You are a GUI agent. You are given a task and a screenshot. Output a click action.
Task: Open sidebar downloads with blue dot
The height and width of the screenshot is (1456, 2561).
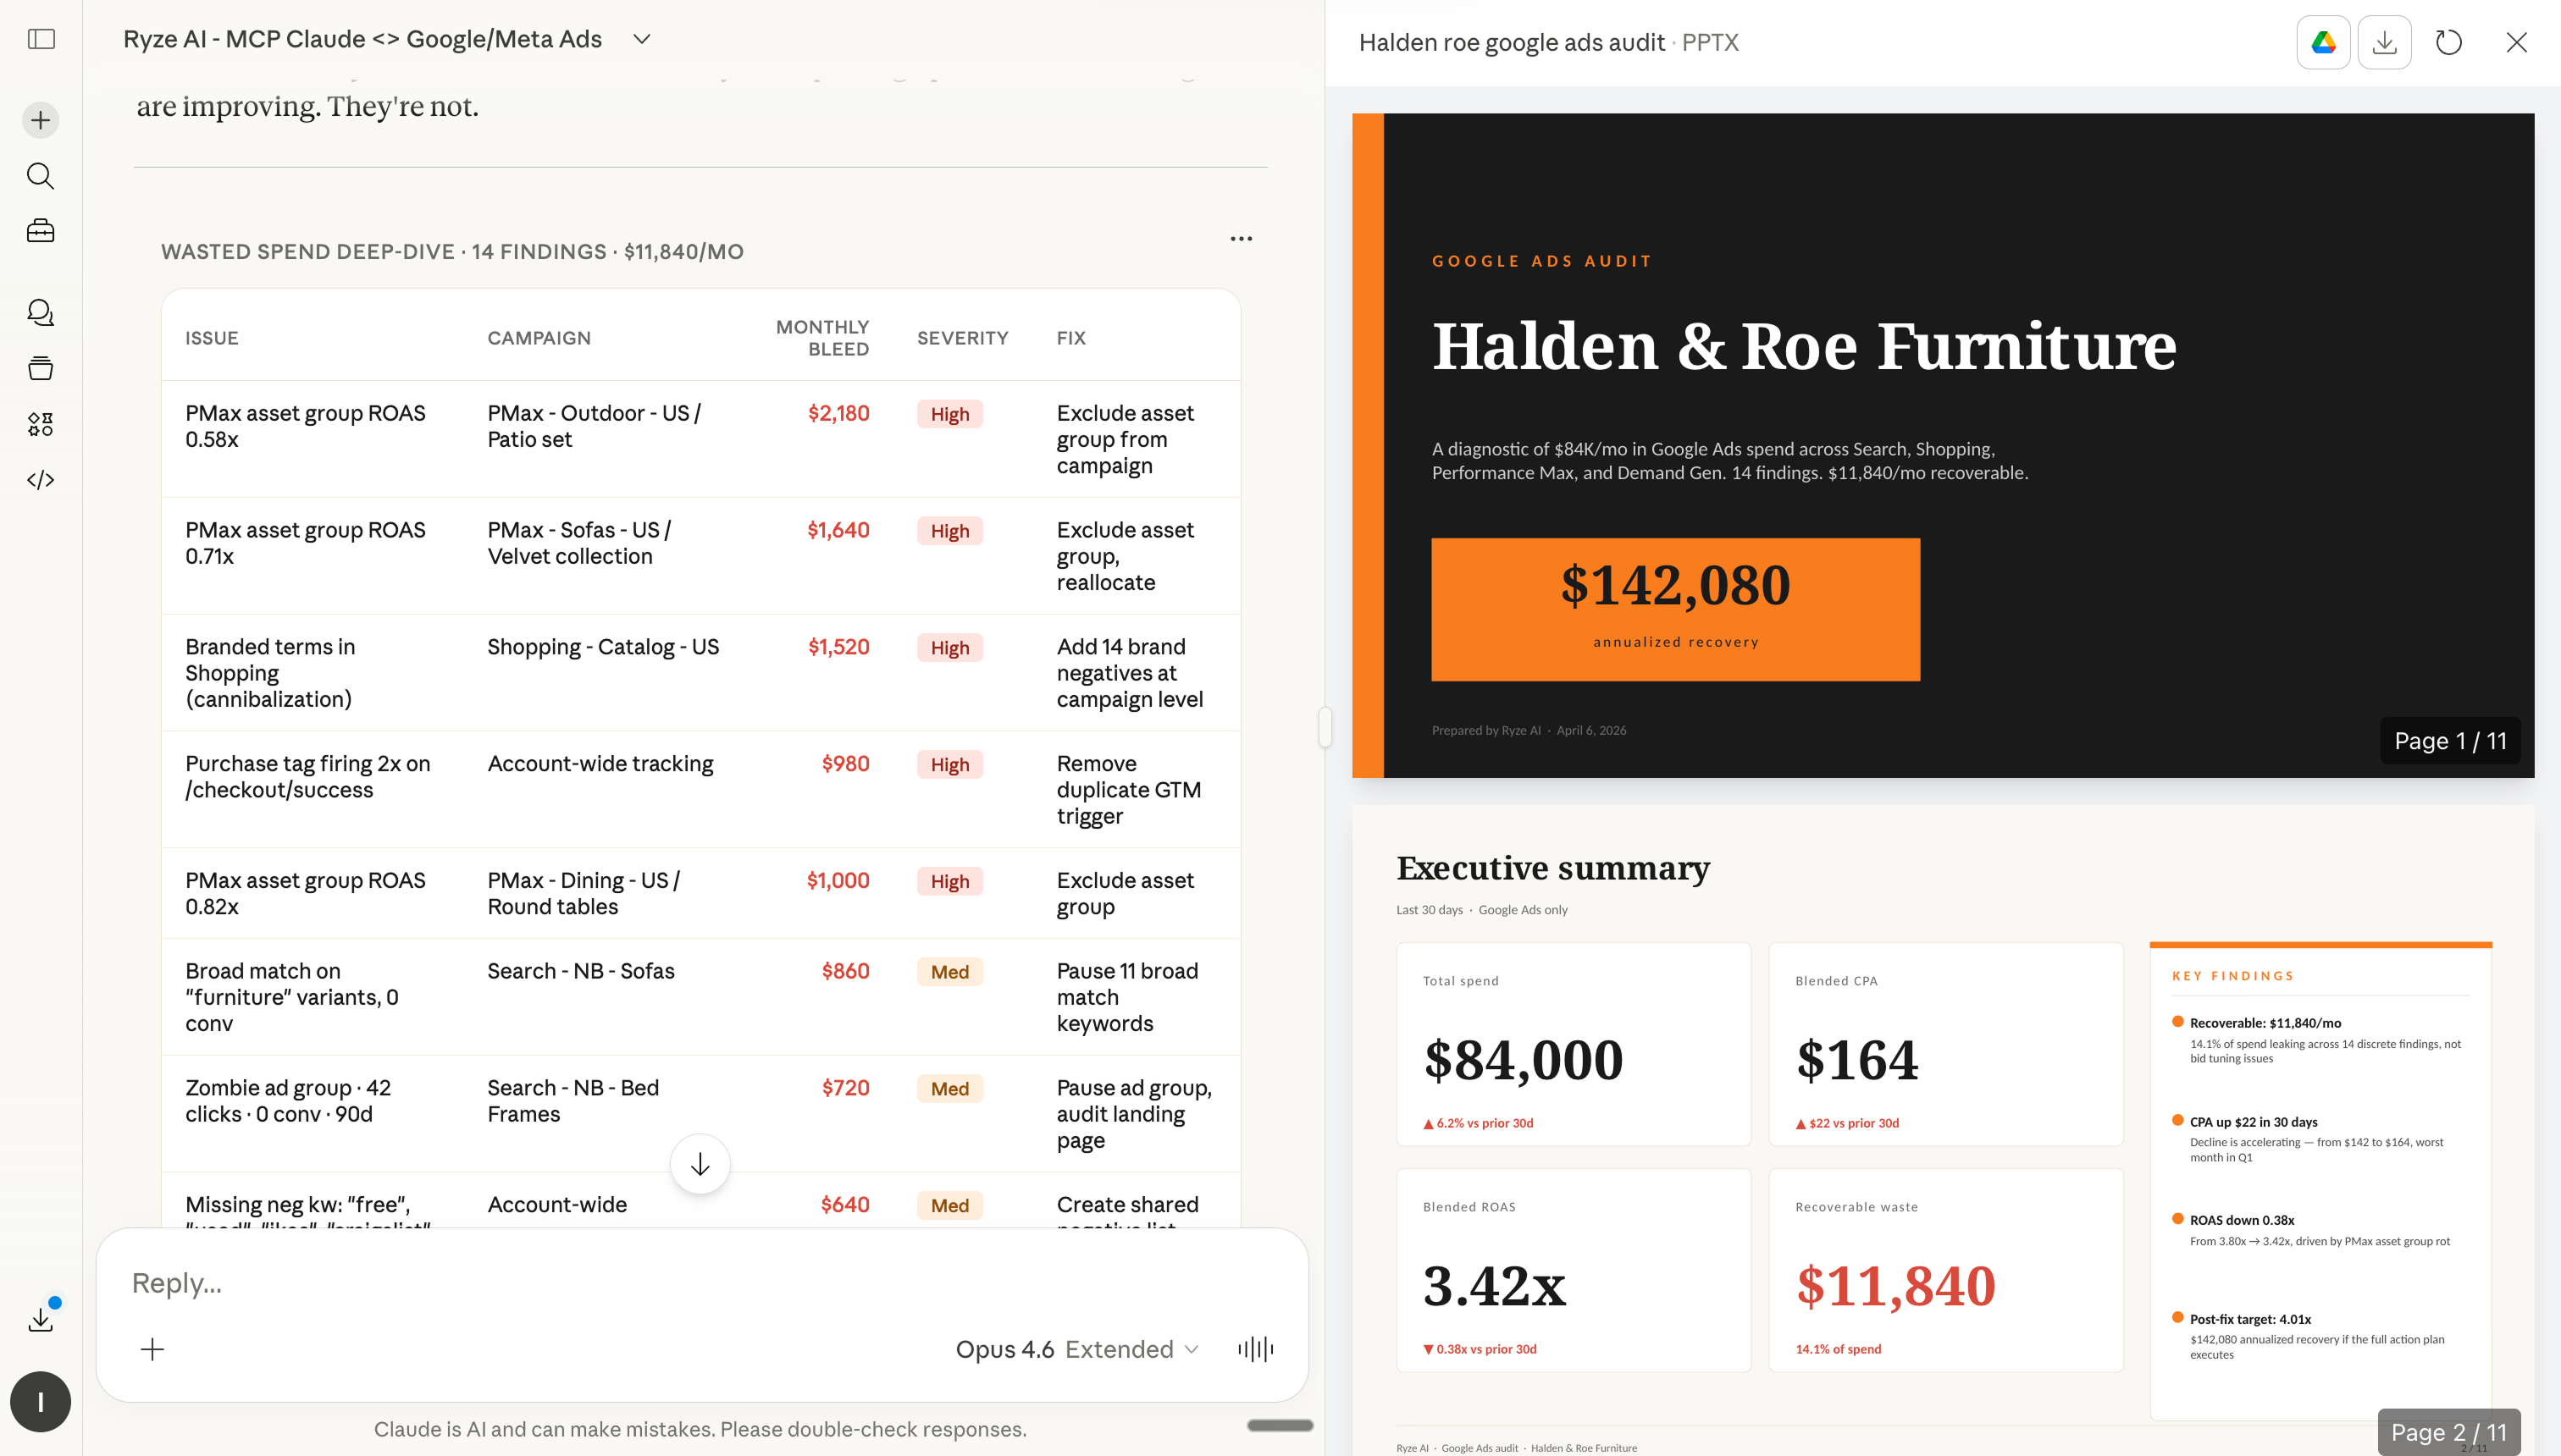[41, 1319]
